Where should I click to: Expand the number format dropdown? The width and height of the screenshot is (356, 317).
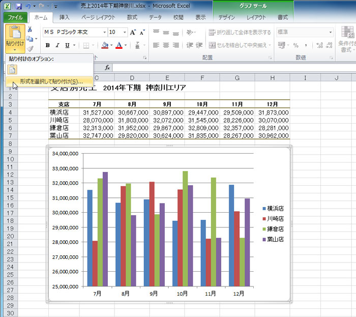pos(330,32)
